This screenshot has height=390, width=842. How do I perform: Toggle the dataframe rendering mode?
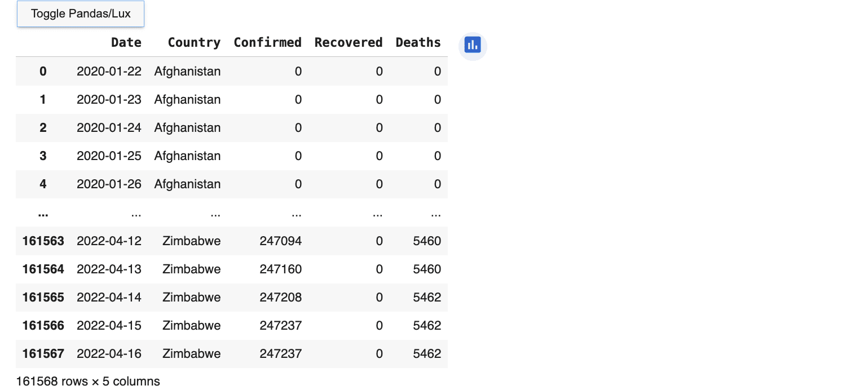click(80, 14)
